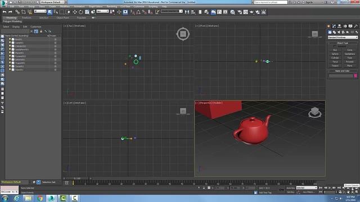Click the Scene Explorer search field

coord(15,31)
